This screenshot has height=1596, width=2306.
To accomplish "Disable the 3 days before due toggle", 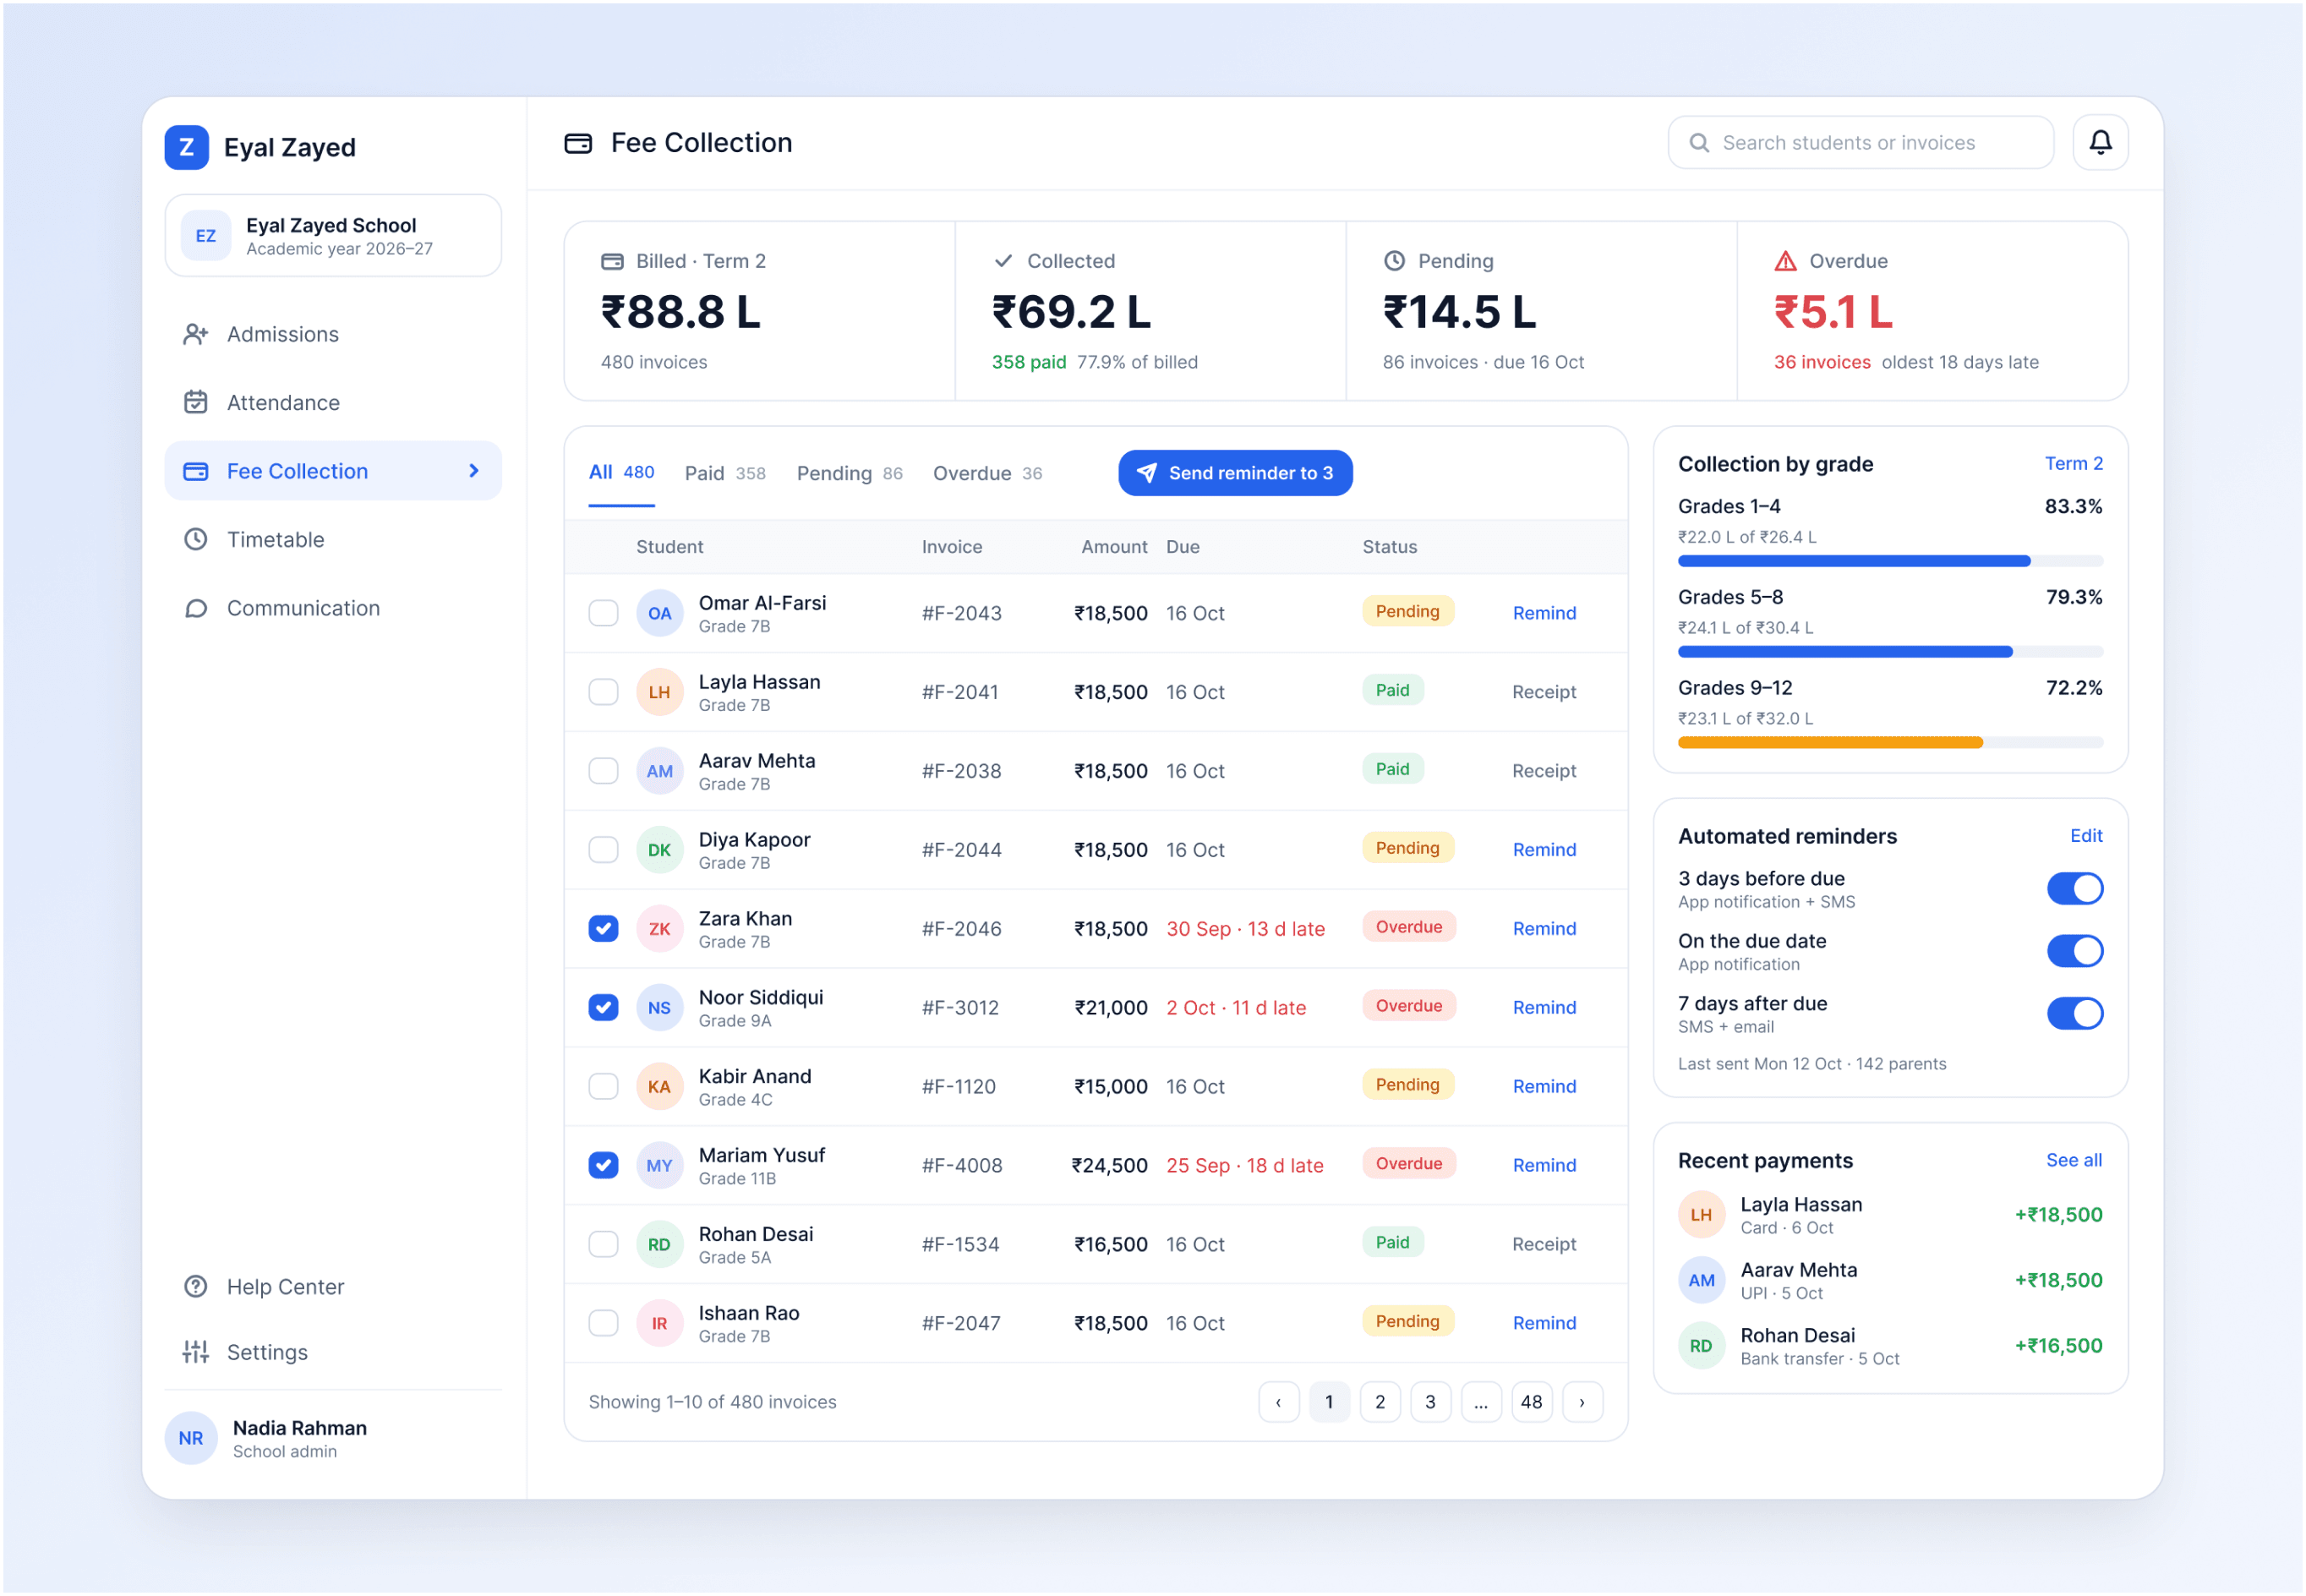I will (2074, 888).
